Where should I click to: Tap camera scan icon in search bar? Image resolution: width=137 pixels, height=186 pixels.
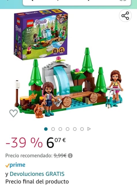pos(123,1)
